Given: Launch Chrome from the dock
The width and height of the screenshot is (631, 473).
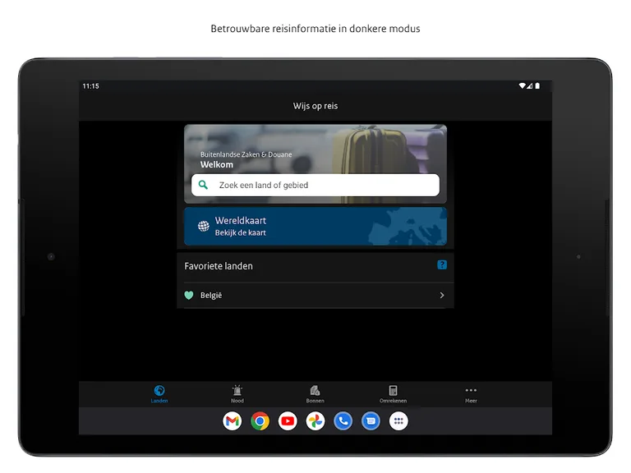Looking at the screenshot, I should (260, 421).
